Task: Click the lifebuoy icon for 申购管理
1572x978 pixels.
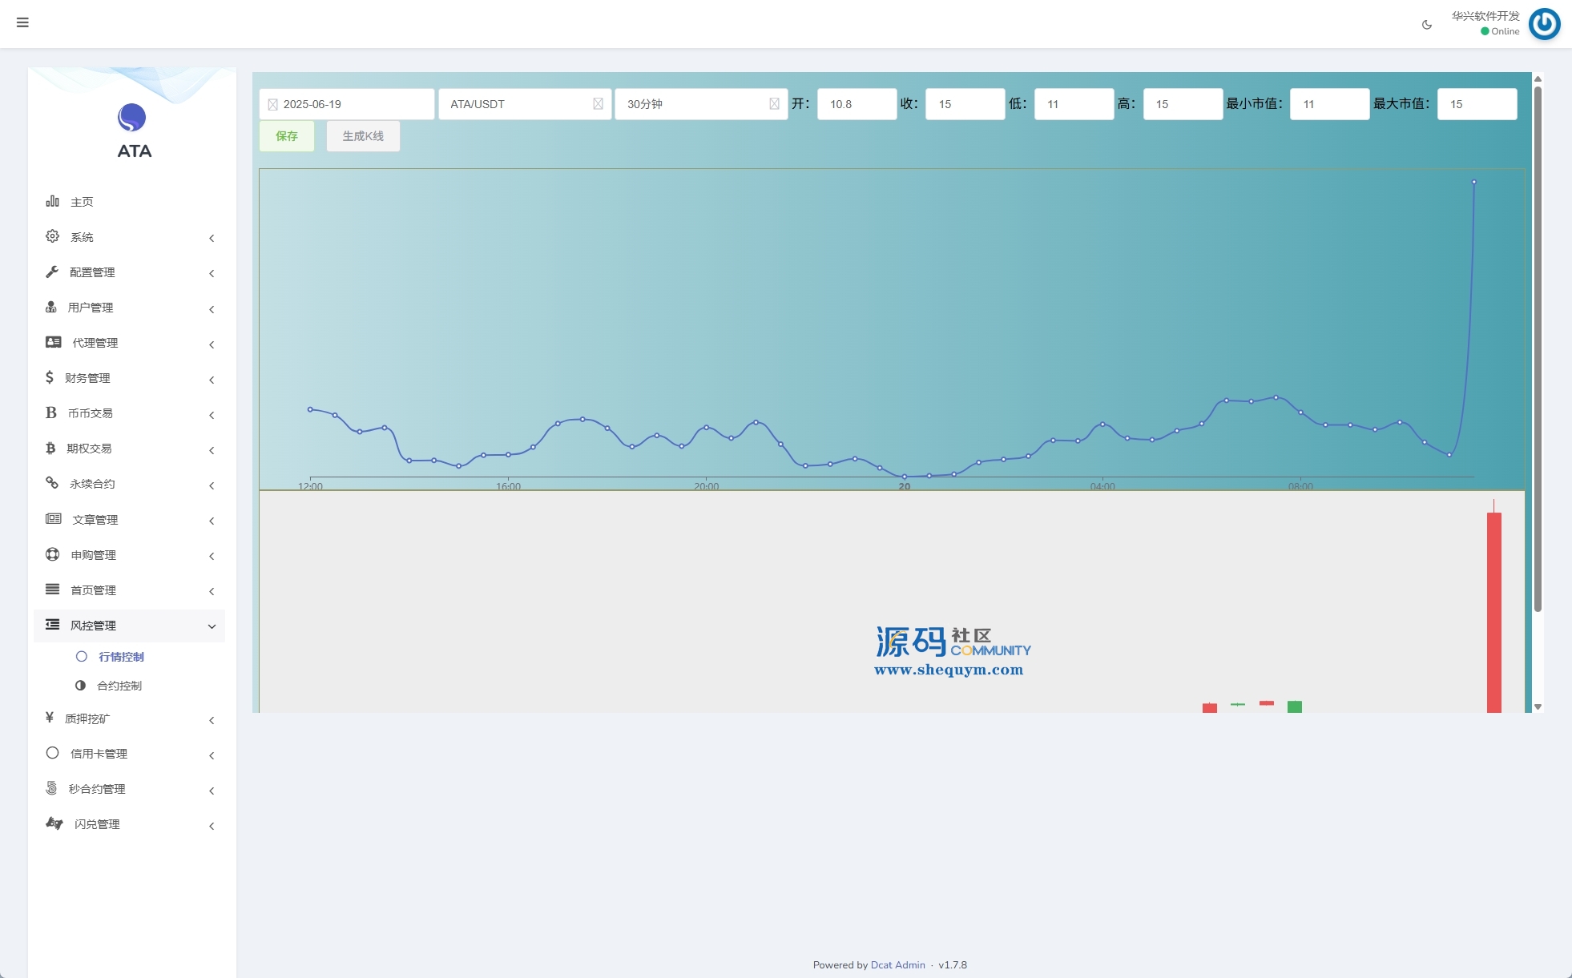Action: coord(53,554)
